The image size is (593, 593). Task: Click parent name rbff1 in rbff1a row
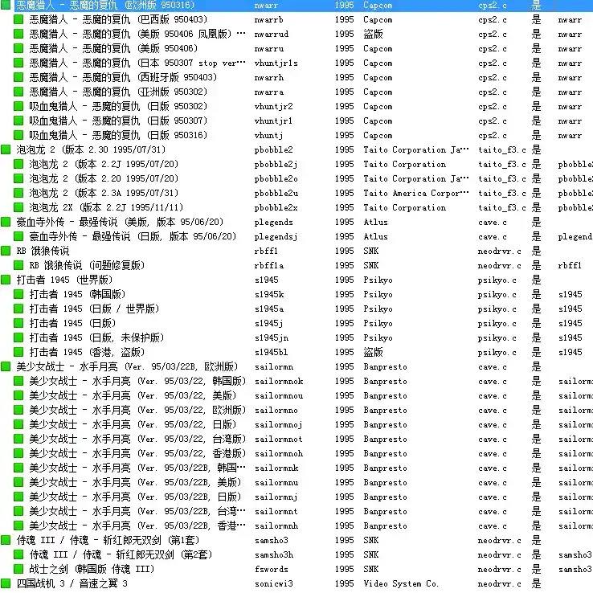point(570,265)
